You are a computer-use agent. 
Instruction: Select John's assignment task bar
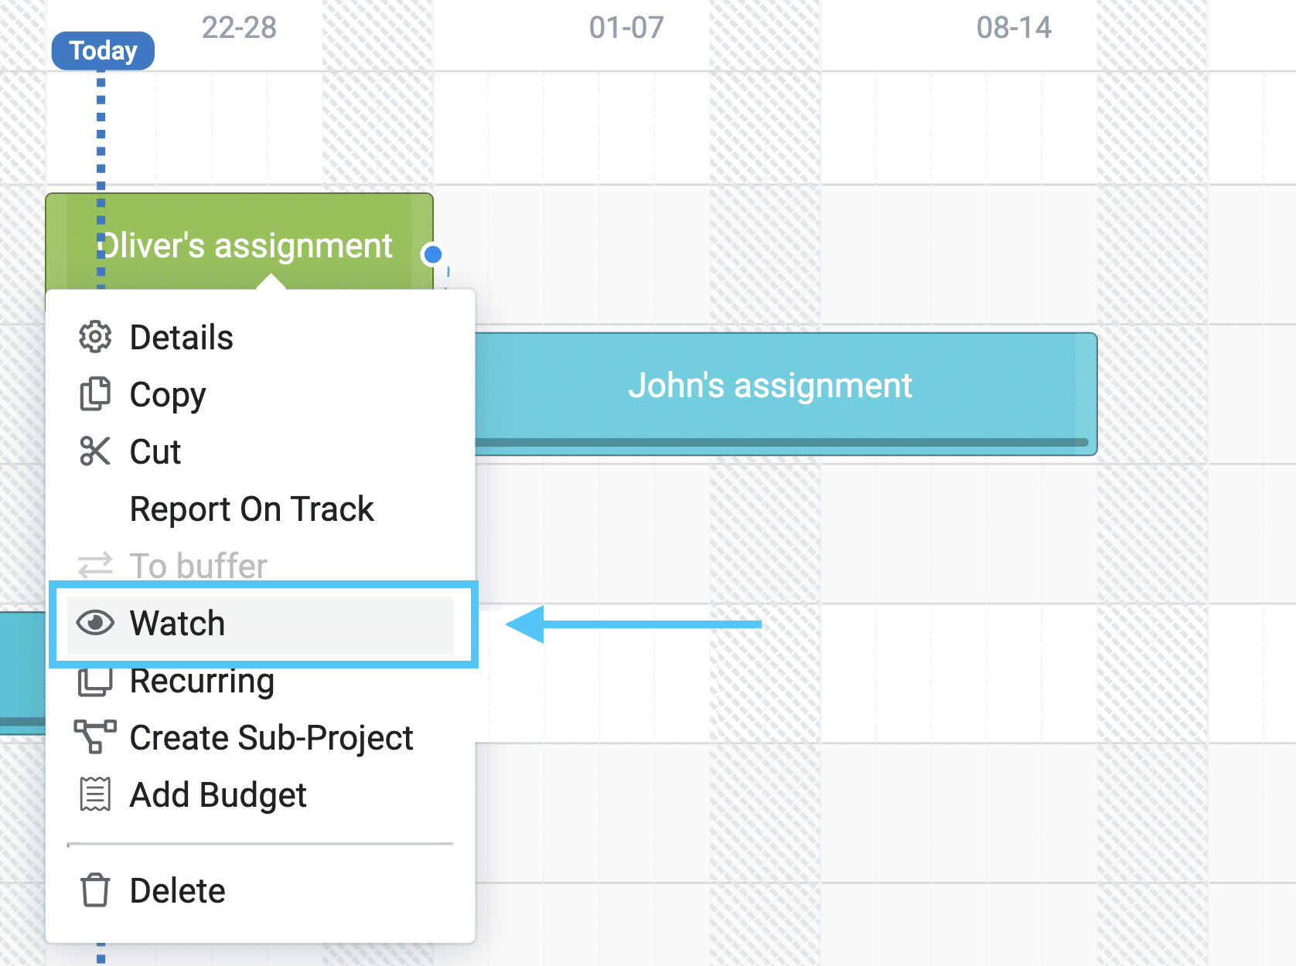click(x=786, y=393)
